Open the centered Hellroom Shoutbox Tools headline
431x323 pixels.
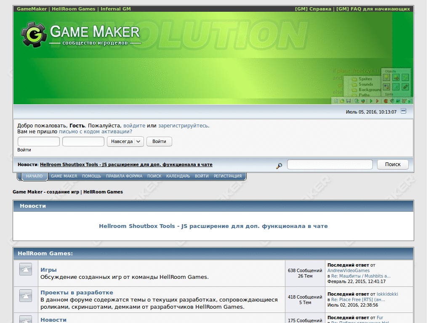click(x=213, y=226)
